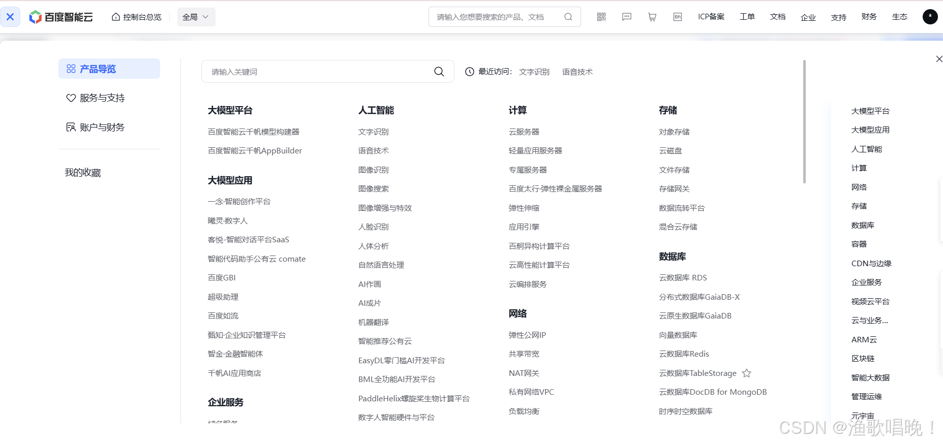Screen dimensions: 943x444
Task: Click the product list vertical scrollbar
Action: (x=804, y=121)
